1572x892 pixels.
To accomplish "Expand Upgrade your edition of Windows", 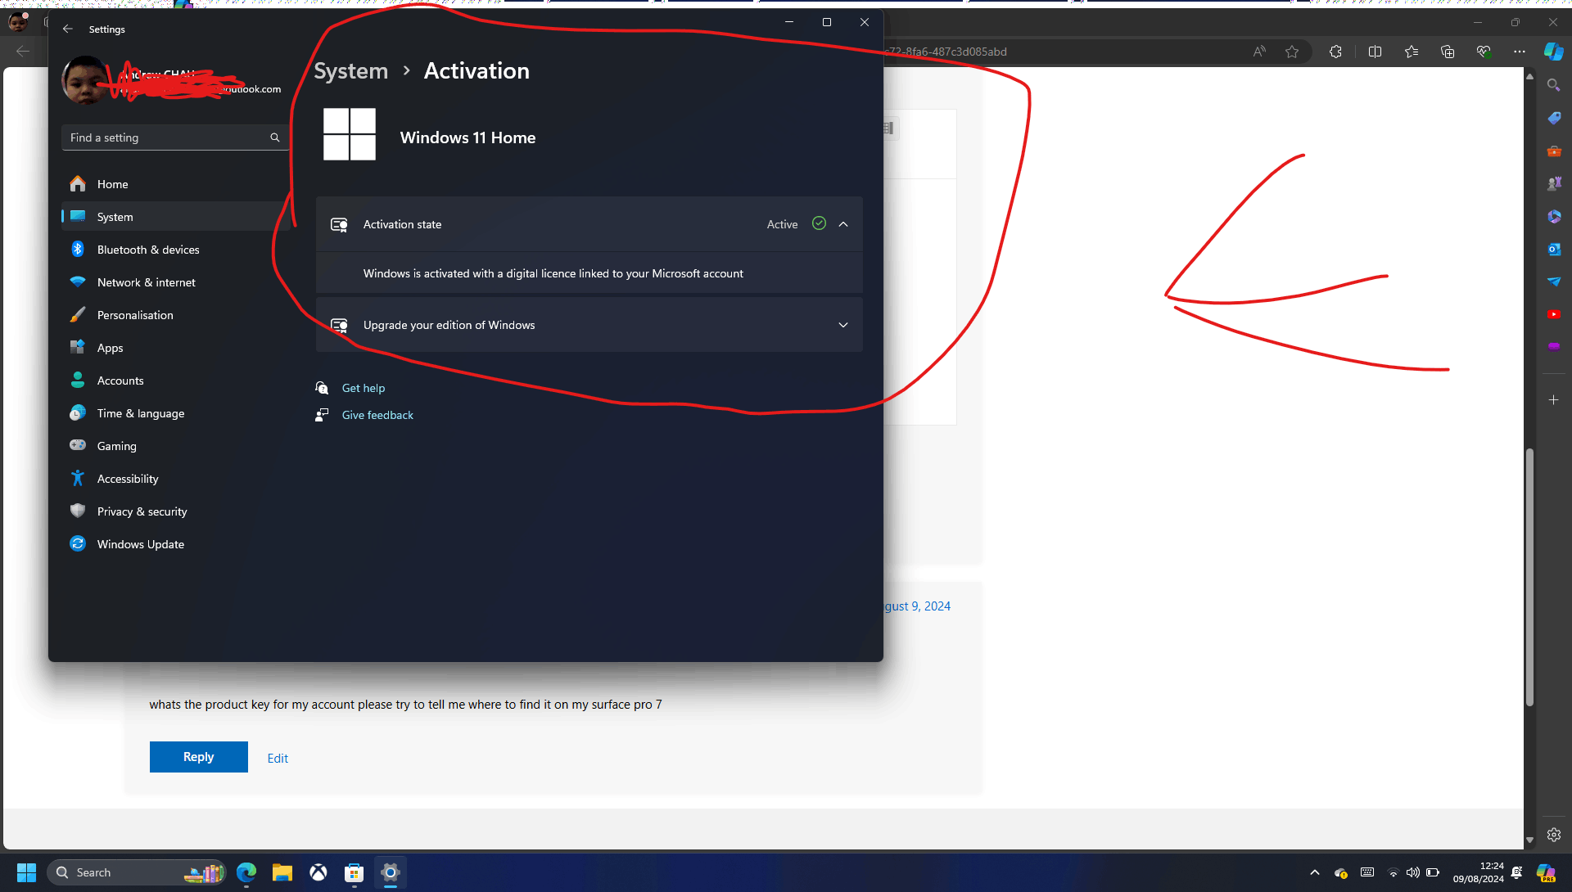I will tap(843, 325).
